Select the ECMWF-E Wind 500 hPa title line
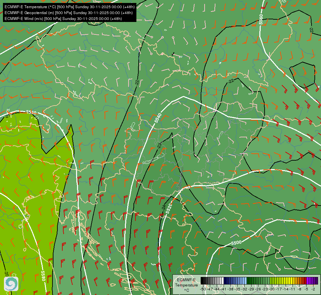 point(63,19)
